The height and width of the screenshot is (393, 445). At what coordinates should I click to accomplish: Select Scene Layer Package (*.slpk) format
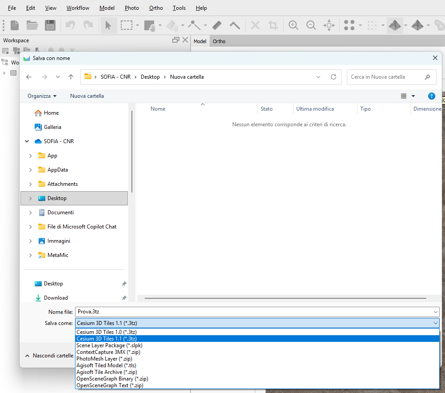[109, 345]
